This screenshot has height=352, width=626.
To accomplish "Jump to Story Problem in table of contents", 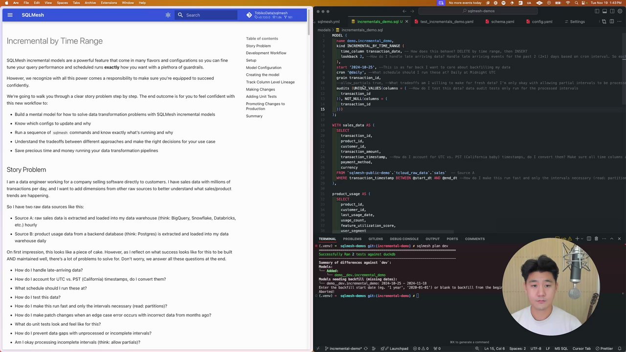I will pyautogui.click(x=258, y=46).
